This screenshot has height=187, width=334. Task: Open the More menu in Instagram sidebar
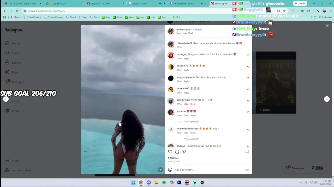click(12, 161)
